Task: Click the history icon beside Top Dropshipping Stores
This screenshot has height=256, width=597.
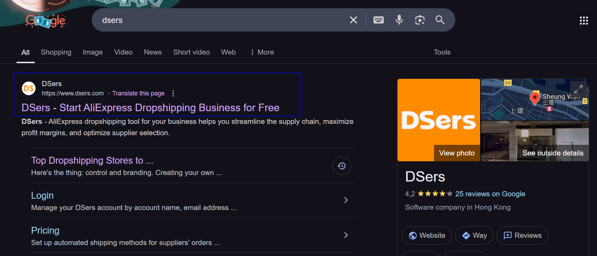Action: pos(342,166)
